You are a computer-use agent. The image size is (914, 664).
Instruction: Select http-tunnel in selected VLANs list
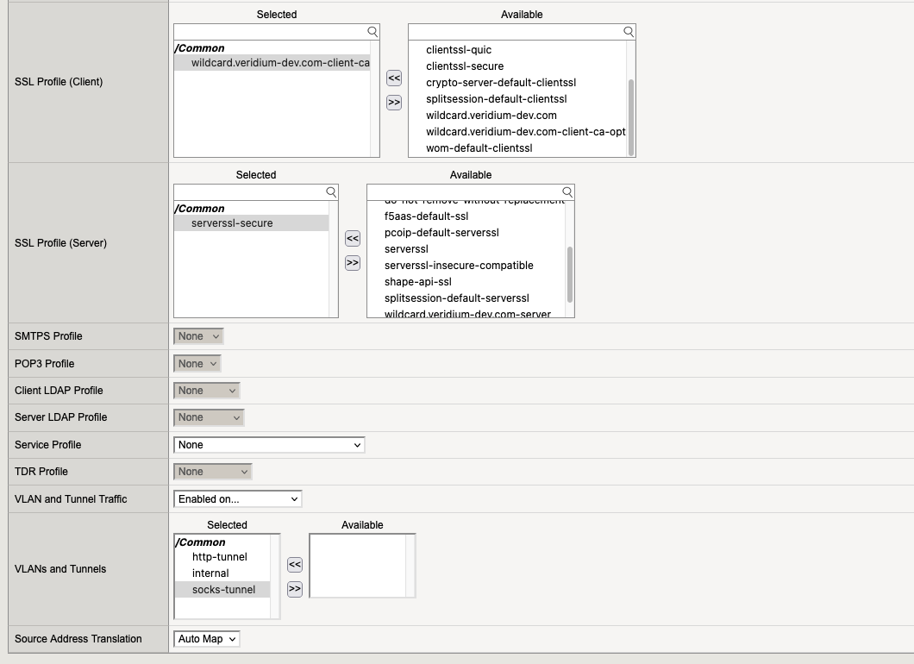coord(220,557)
